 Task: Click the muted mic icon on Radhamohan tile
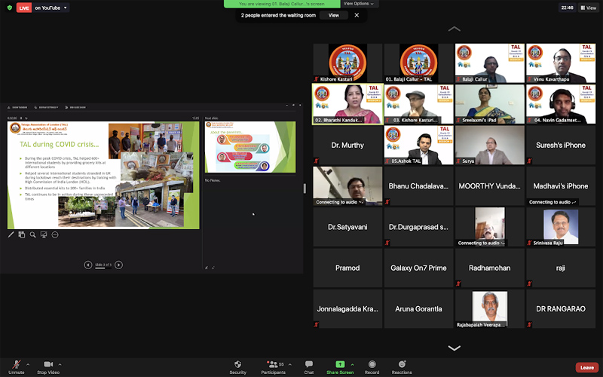(x=458, y=284)
